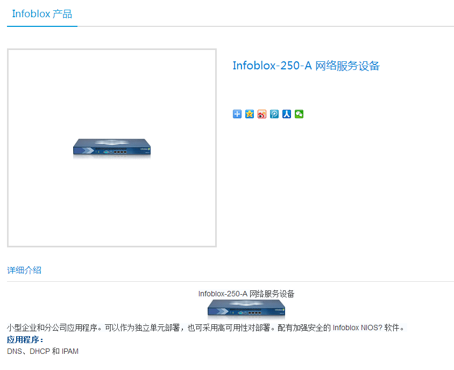Click the 高可用性 phrase in description
The image size is (454, 370).
pos(232,328)
